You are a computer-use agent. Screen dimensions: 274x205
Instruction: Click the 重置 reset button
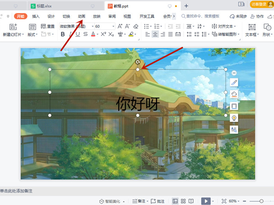coord(47,26)
